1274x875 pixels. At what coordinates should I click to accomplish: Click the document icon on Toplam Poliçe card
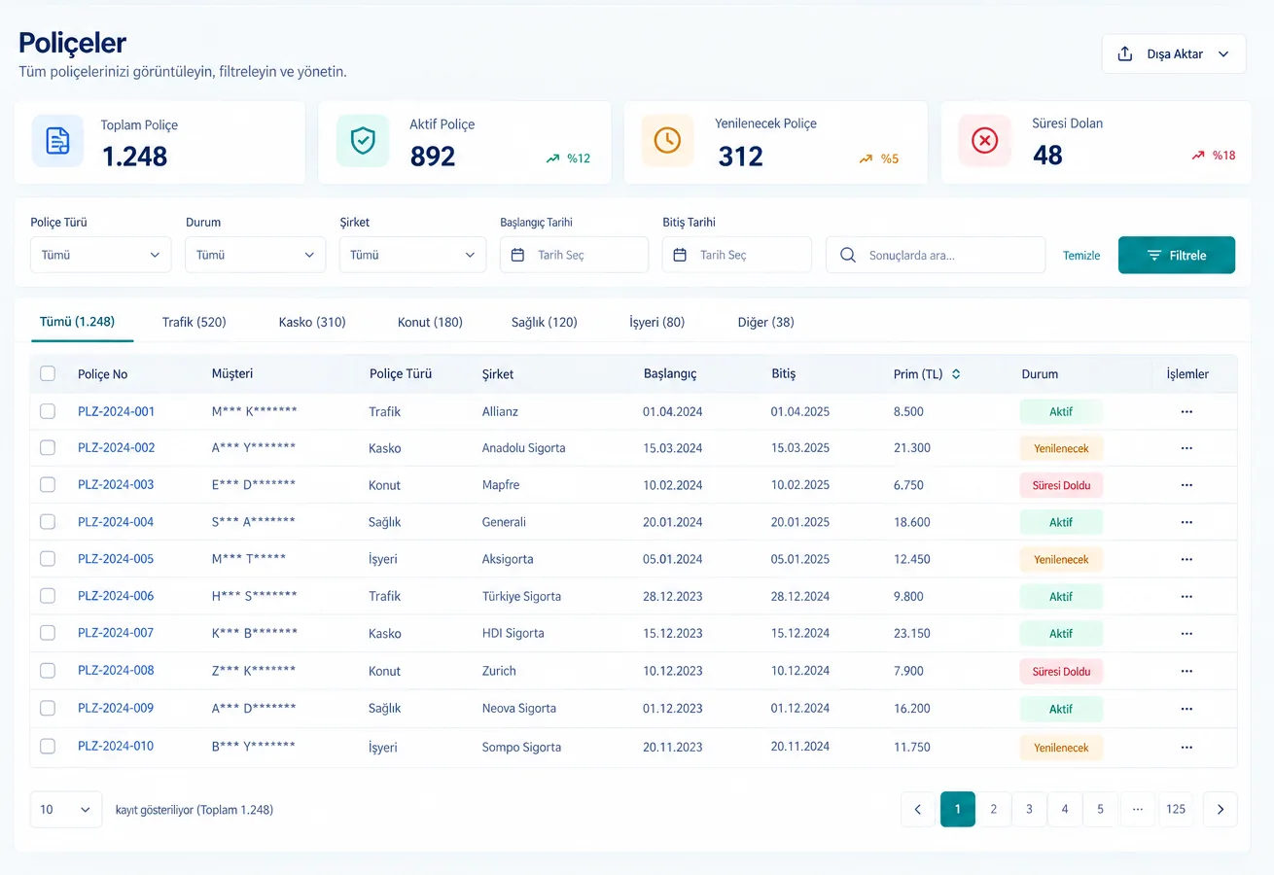click(58, 141)
